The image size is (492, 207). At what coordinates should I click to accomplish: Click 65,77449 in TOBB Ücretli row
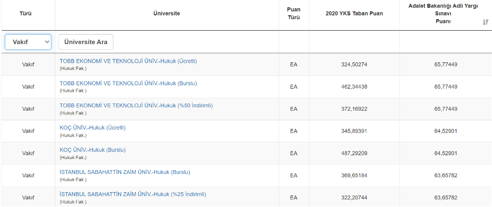[x=445, y=64]
